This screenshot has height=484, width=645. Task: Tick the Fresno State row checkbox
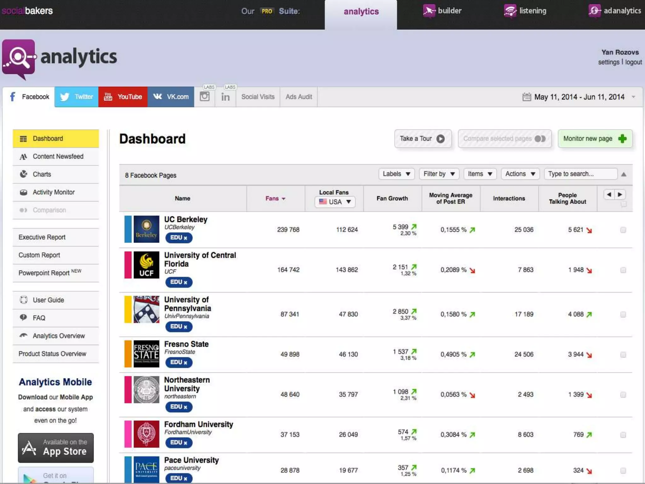(x=623, y=355)
